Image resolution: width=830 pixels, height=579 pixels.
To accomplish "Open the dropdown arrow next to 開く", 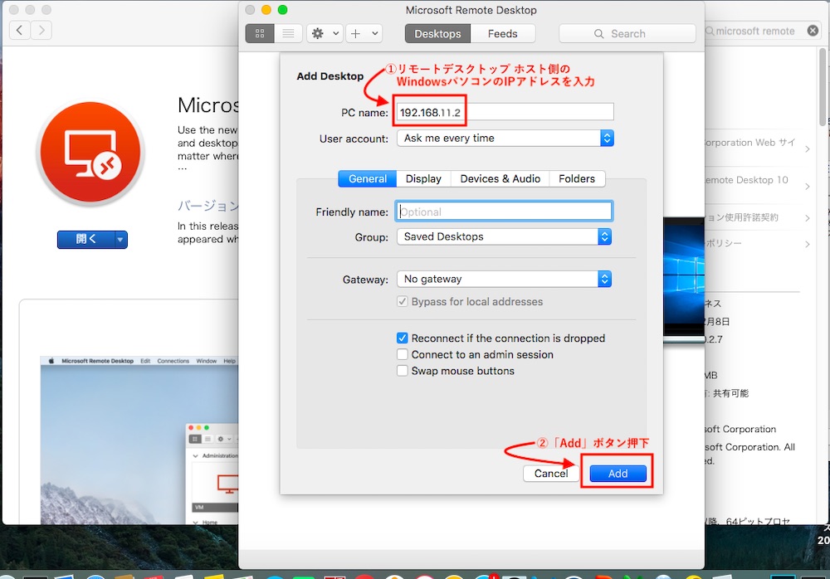I will pyautogui.click(x=120, y=240).
